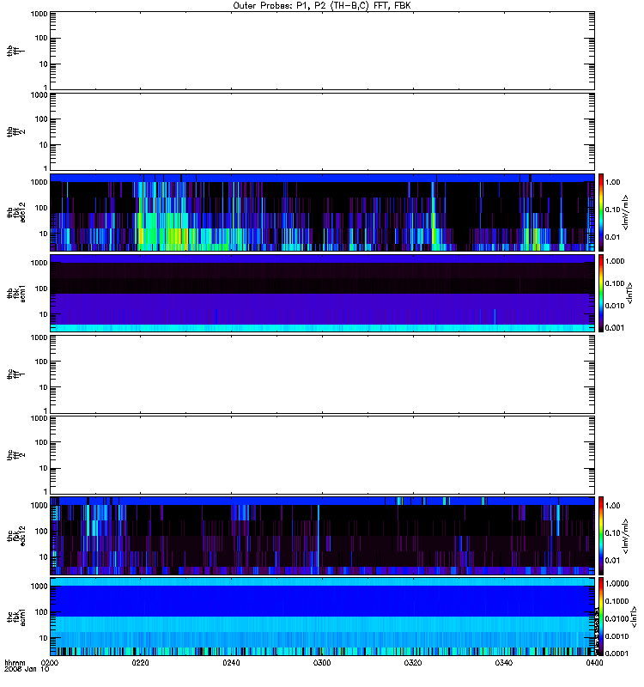Click the '1.0000' value on thc scm1 colorbar

tap(617, 583)
